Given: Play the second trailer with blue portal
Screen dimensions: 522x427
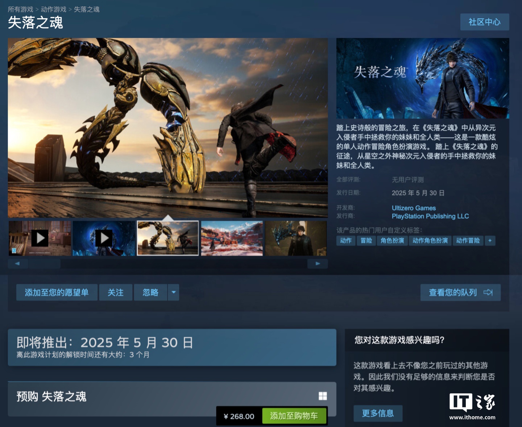Looking at the screenshot, I should click(x=104, y=239).
